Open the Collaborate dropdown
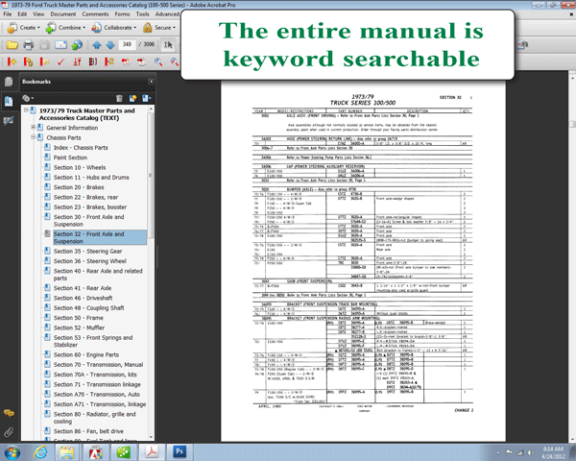576x461 pixels. coord(113,28)
